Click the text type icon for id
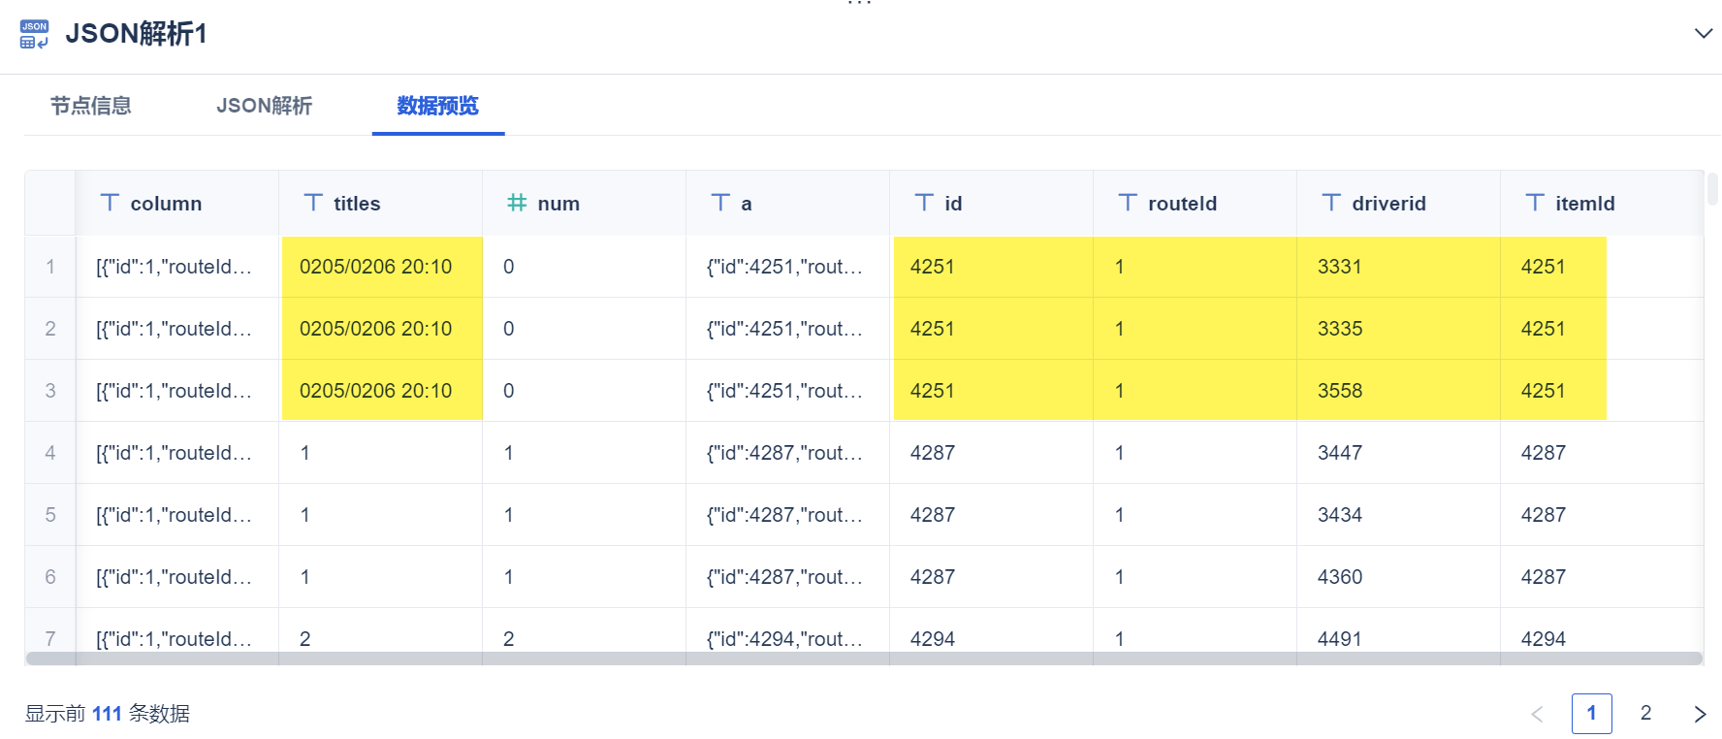Image resolution: width=1722 pixels, height=739 pixels. 924,203
